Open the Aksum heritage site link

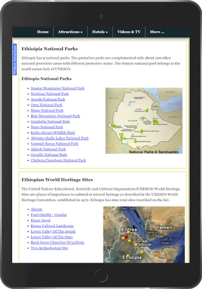pos(36,209)
